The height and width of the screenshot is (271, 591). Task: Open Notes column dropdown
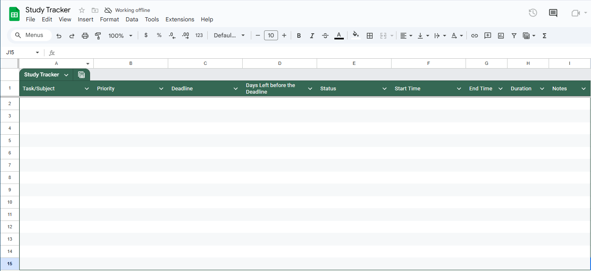(584, 89)
